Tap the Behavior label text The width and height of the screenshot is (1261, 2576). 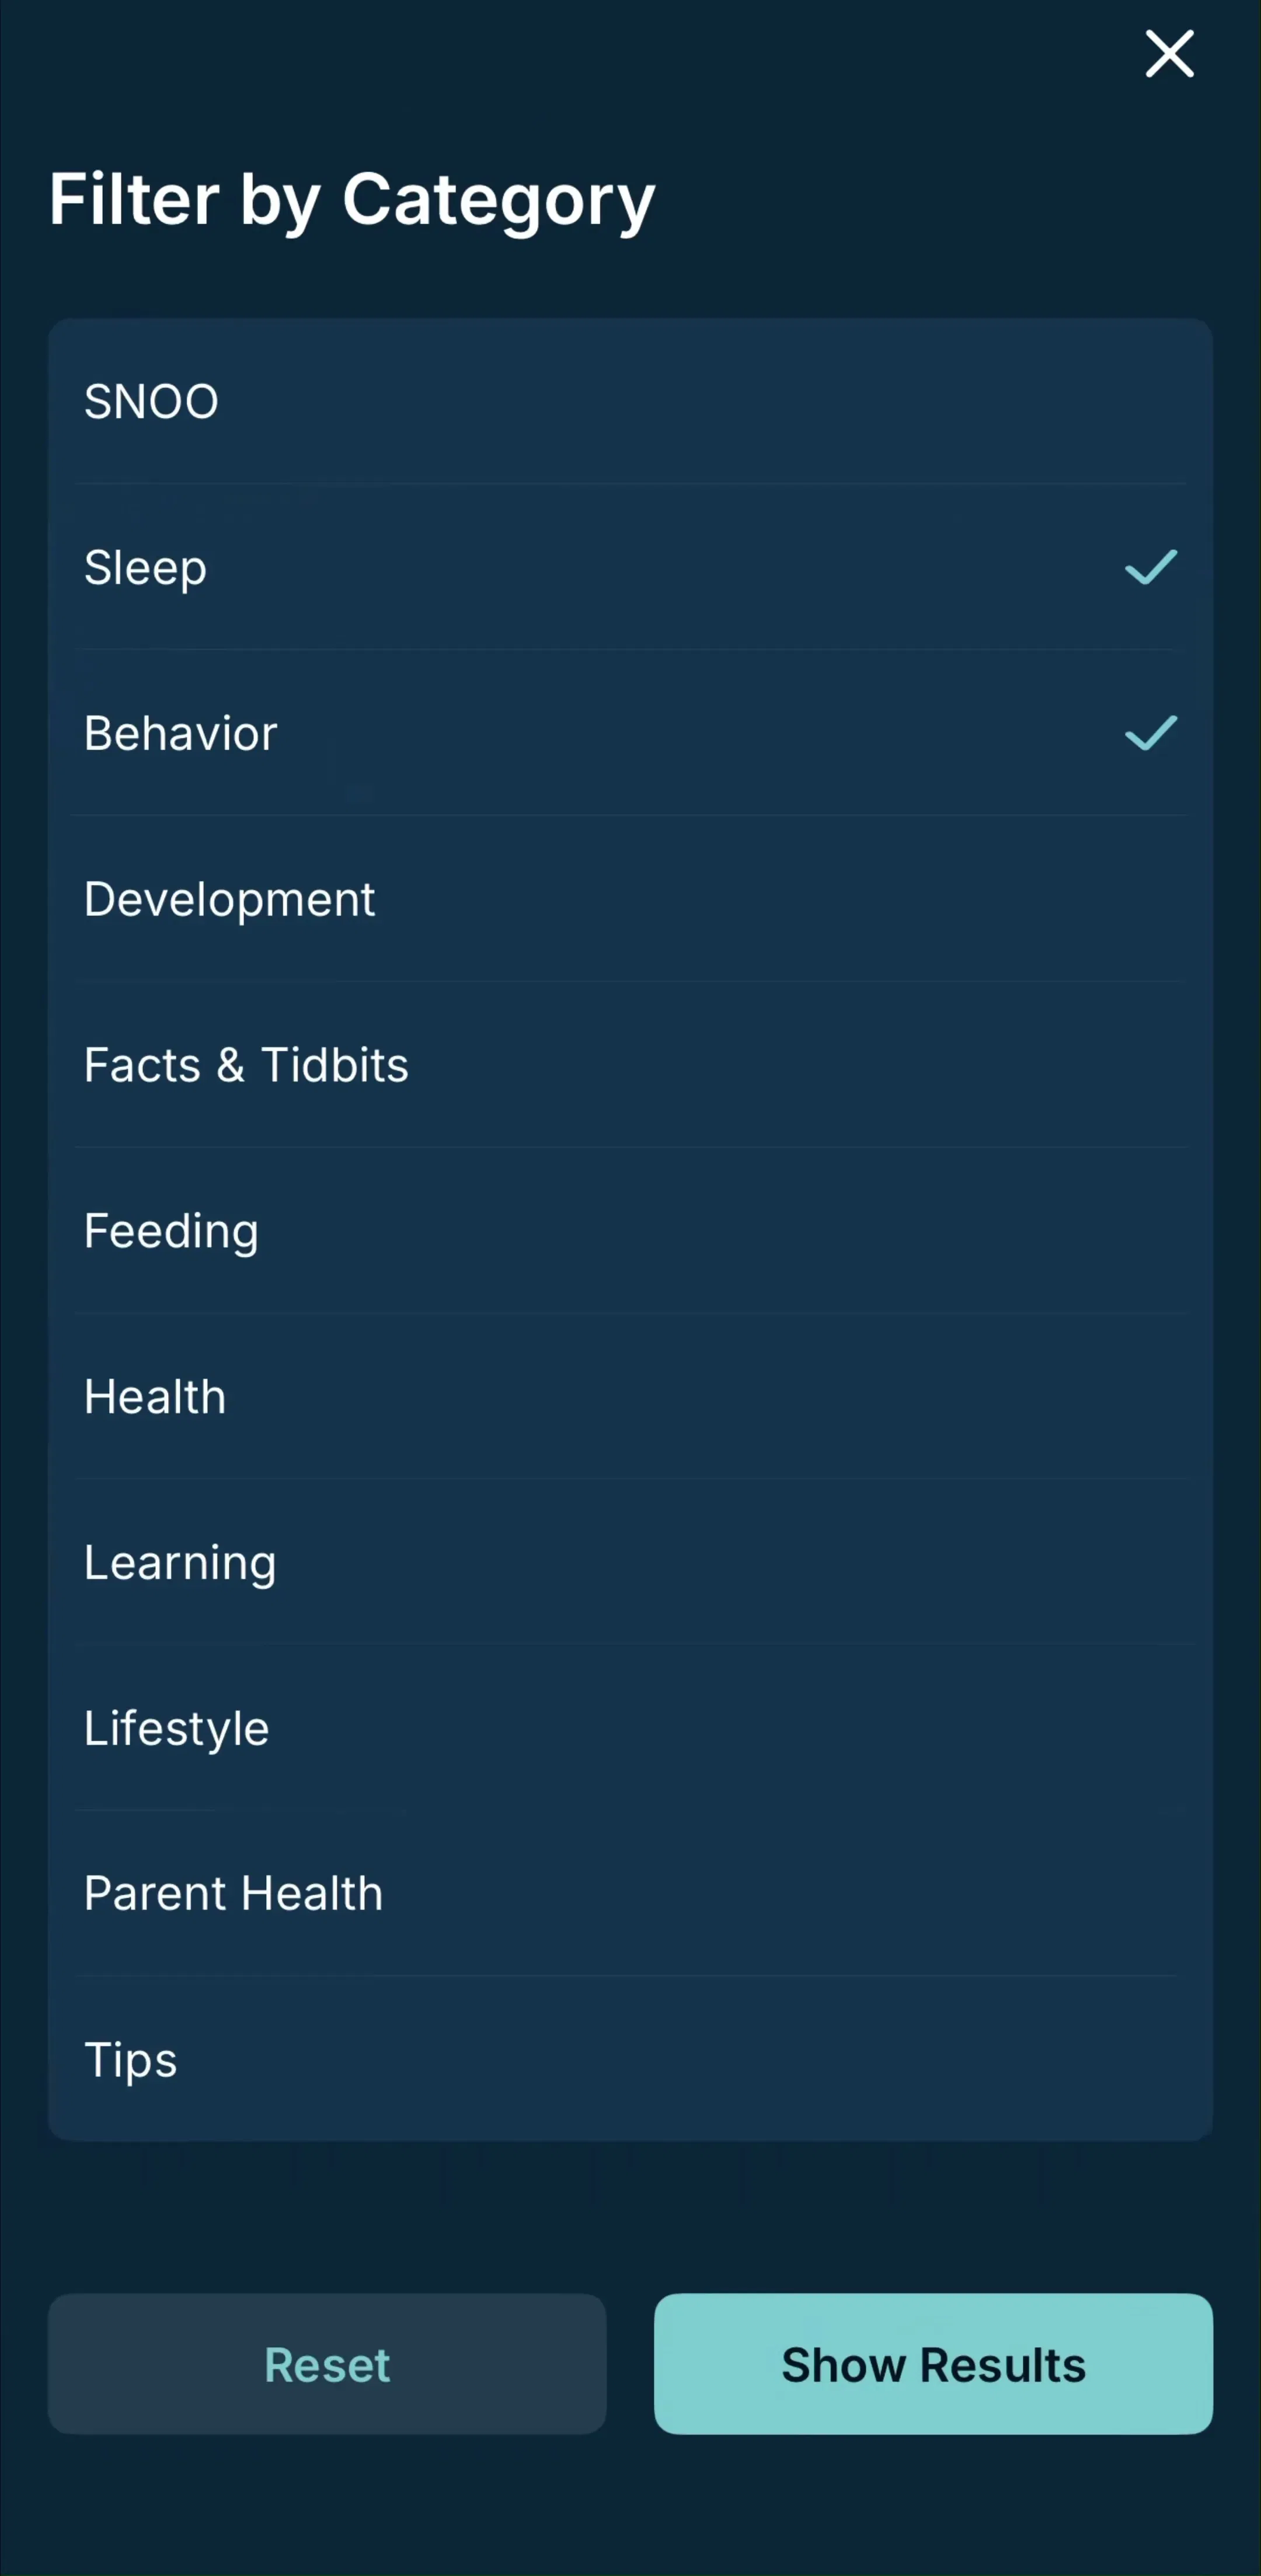tap(181, 733)
